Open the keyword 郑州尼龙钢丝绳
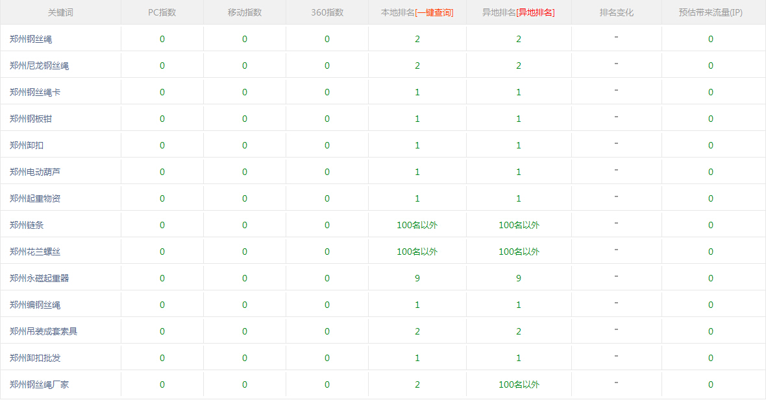 point(39,65)
